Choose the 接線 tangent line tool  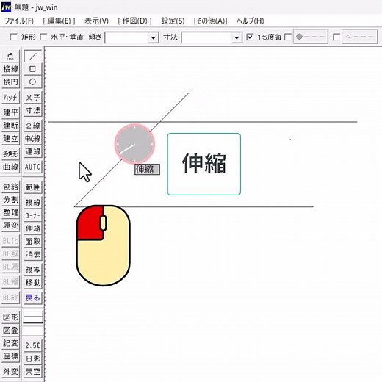pyautogui.click(x=10, y=69)
